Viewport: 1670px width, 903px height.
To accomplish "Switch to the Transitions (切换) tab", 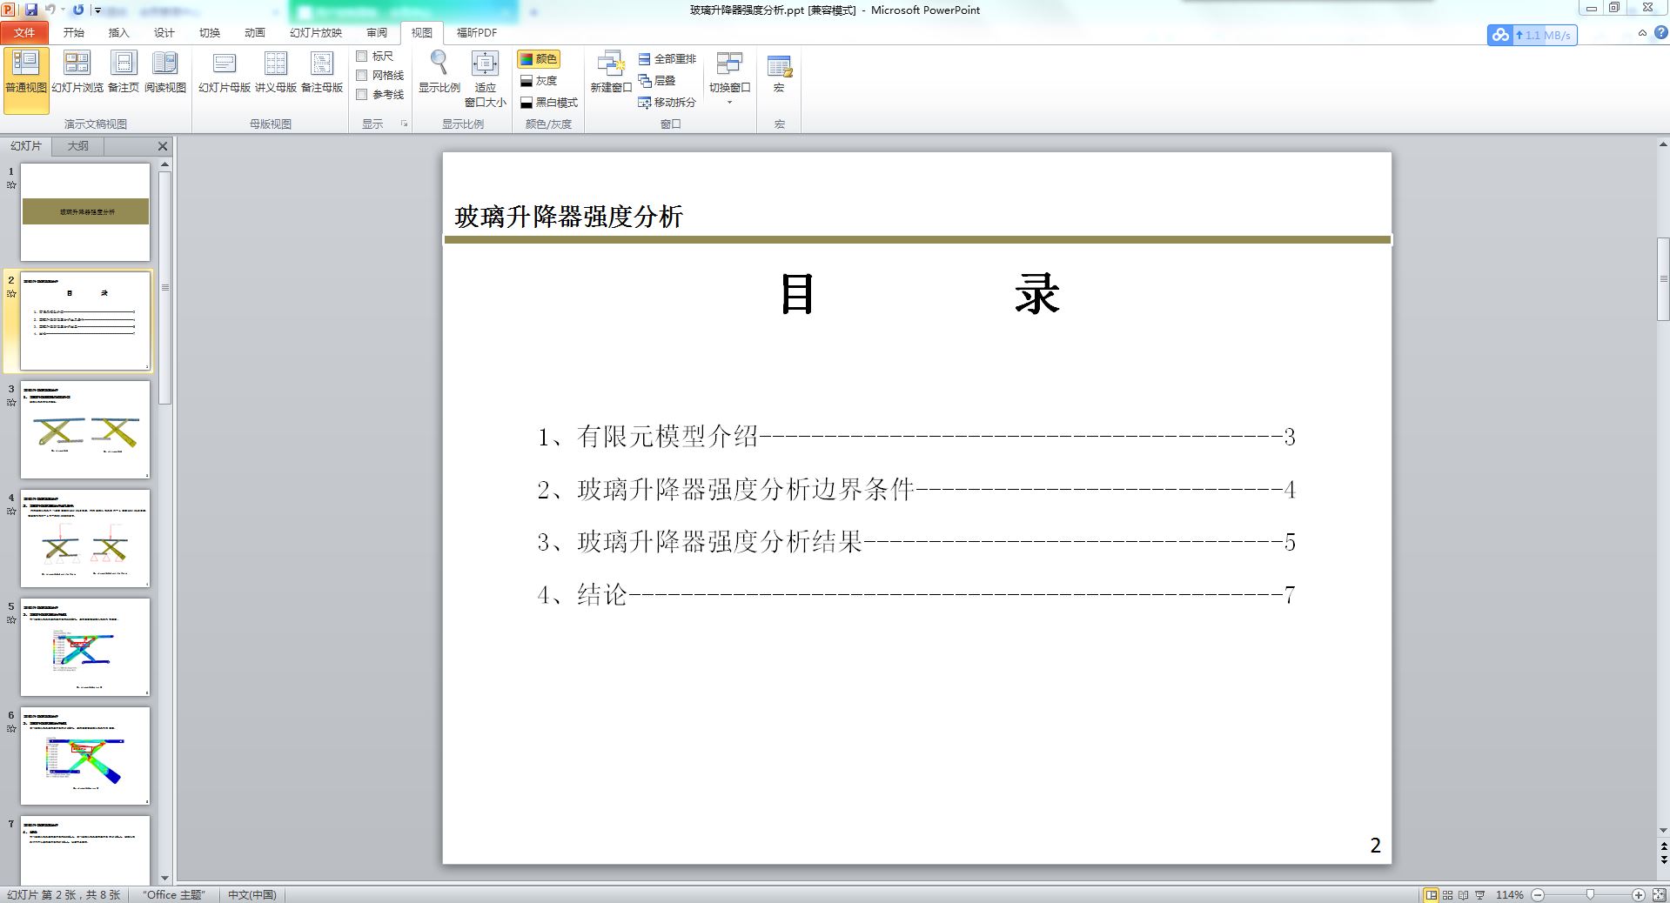I will (x=210, y=33).
